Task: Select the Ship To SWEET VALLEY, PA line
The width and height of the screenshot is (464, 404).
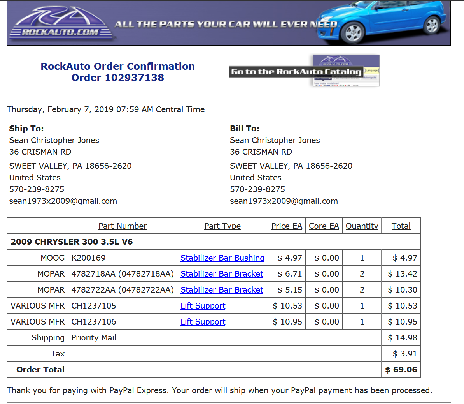Action: (x=70, y=166)
